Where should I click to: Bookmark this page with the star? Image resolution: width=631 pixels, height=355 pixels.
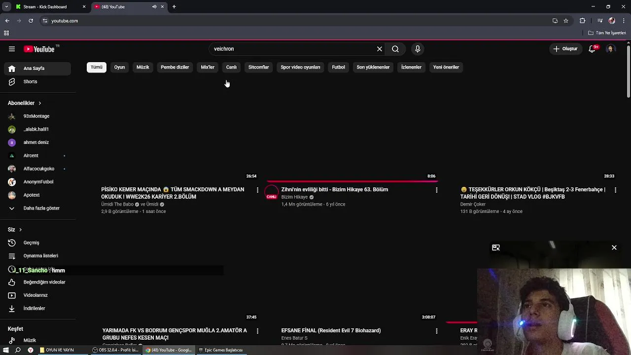click(x=566, y=21)
